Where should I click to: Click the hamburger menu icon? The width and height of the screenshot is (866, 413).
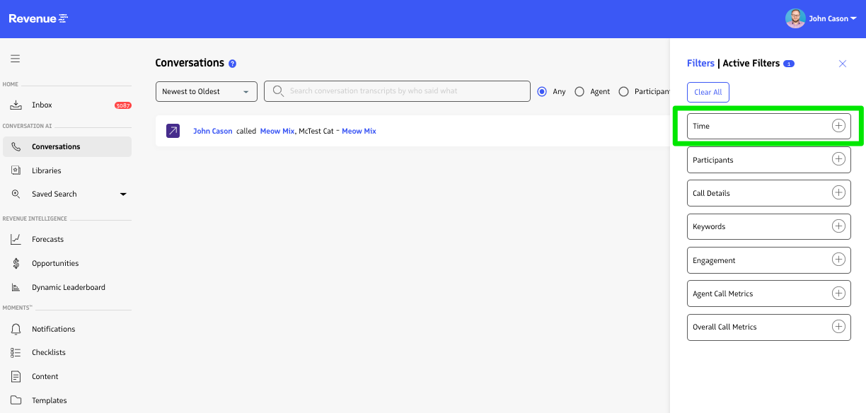pos(15,59)
